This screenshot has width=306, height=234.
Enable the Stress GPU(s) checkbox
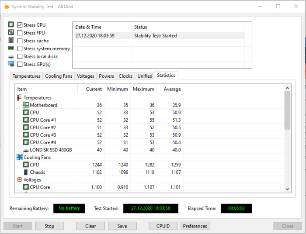click(x=20, y=64)
